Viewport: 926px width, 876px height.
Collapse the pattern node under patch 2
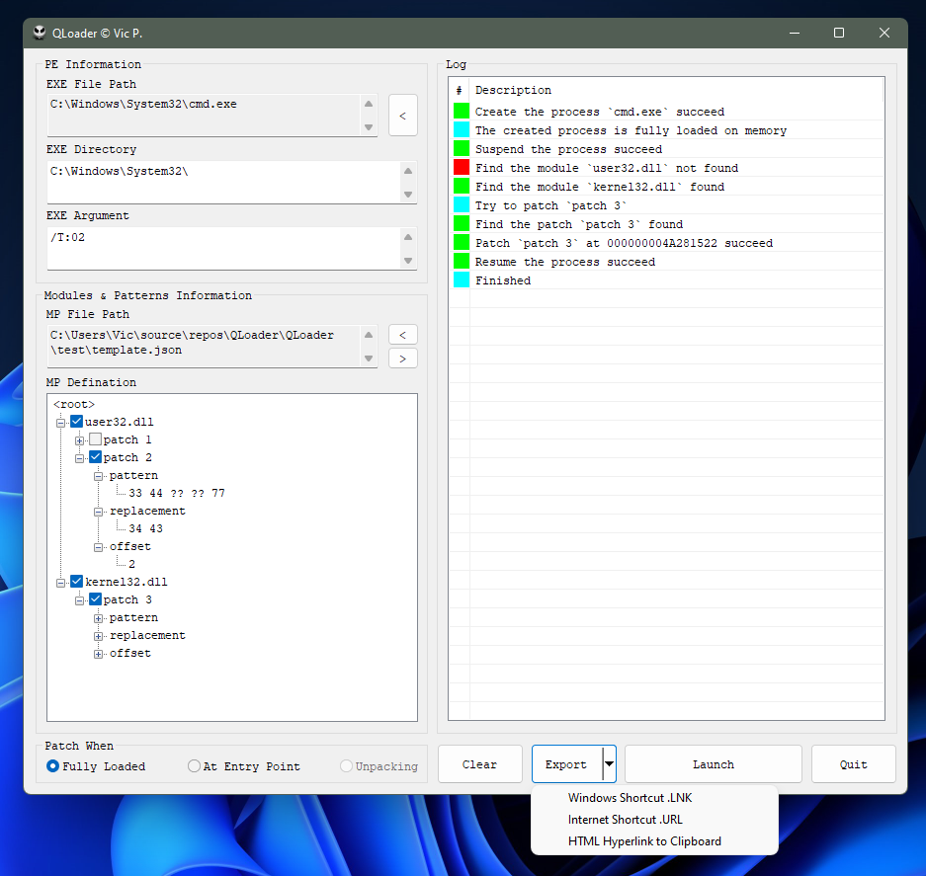98,476
